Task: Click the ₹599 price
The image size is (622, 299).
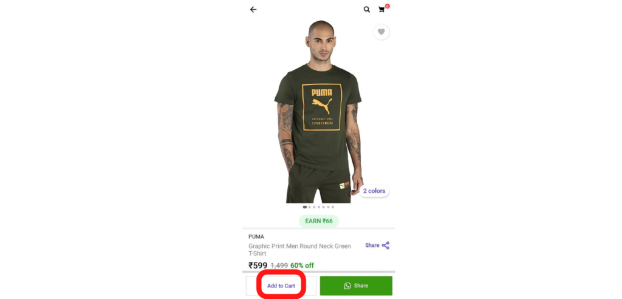Action: click(x=258, y=265)
